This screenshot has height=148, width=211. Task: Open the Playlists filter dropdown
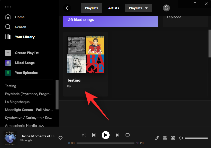(139, 8)
